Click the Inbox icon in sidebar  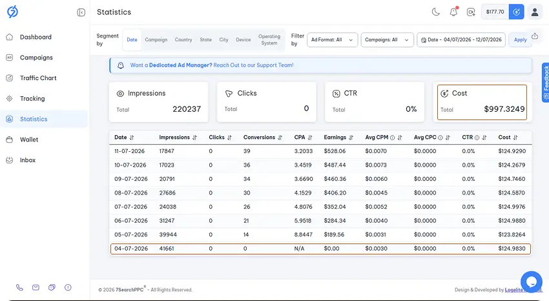pyautogui.click(x=10, y=160)
